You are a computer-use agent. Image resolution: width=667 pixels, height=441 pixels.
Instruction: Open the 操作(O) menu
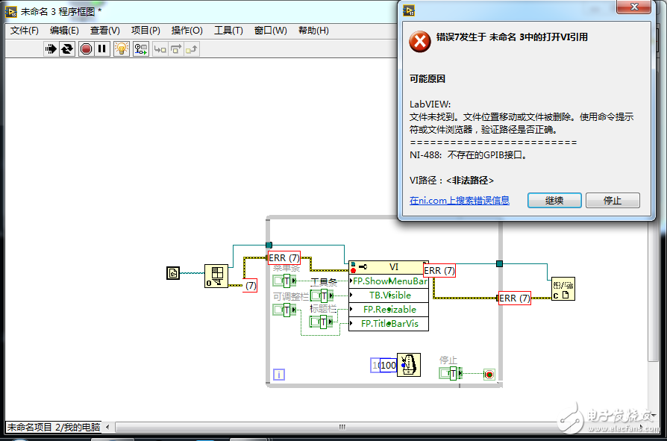pos(187,31)
